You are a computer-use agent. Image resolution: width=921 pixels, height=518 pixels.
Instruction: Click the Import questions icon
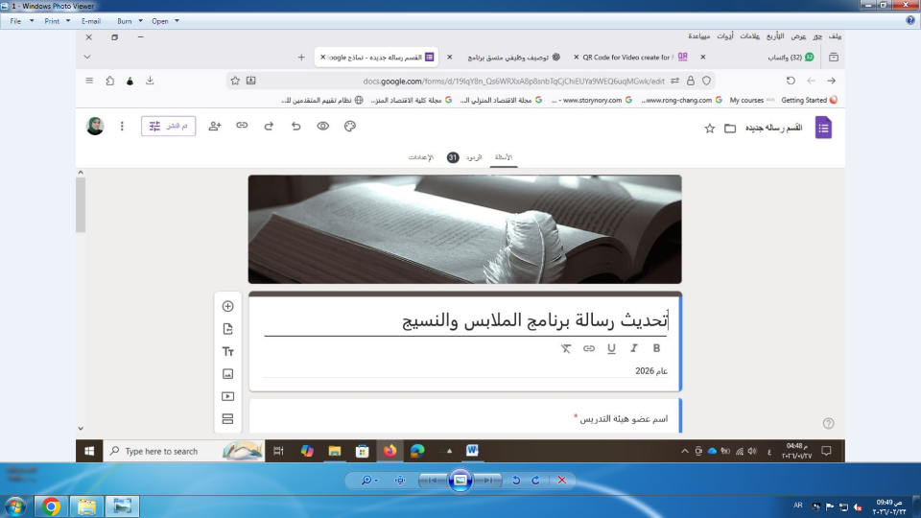click(x=227, y=329)
